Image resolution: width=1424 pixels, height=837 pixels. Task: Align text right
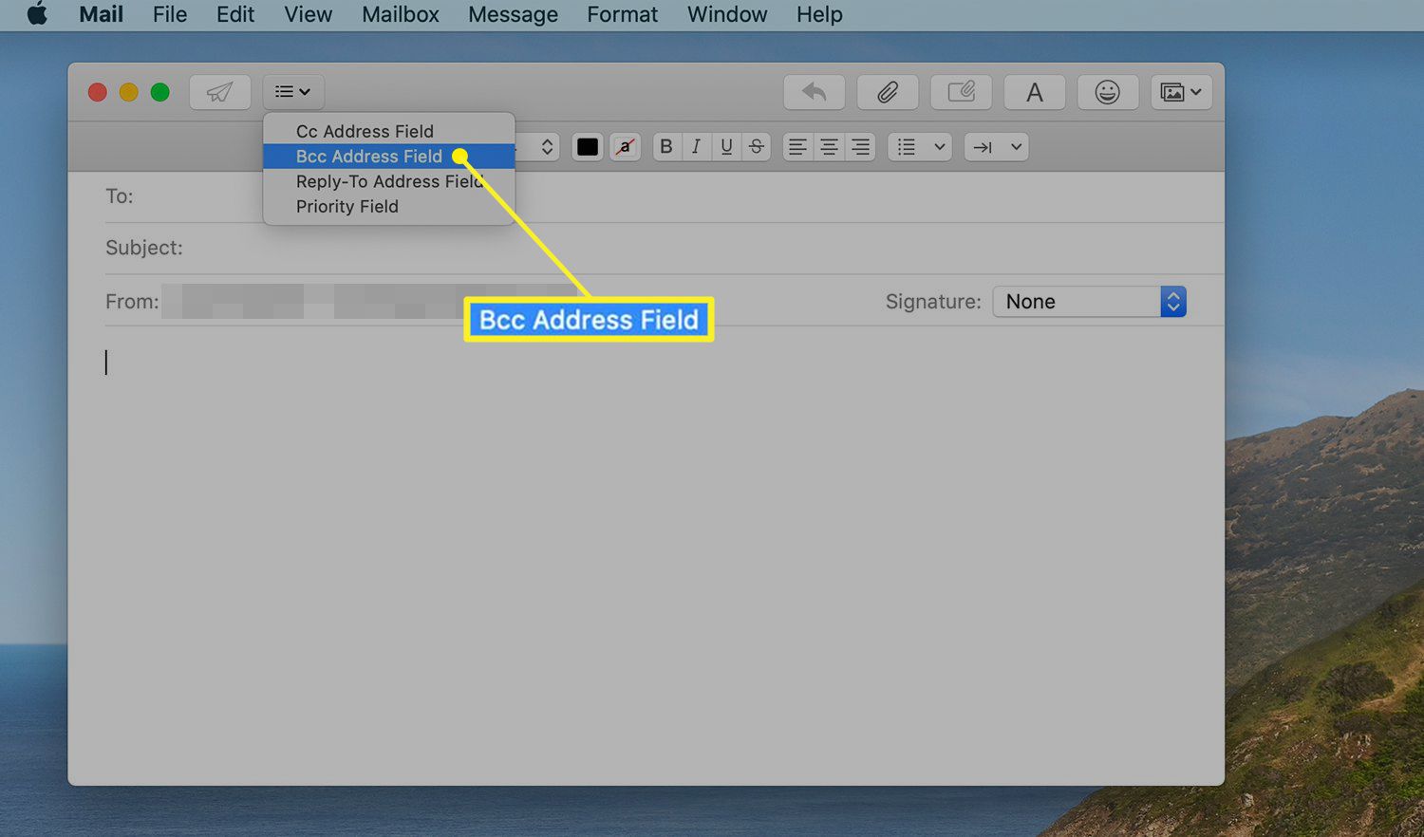tap(860, 147)
